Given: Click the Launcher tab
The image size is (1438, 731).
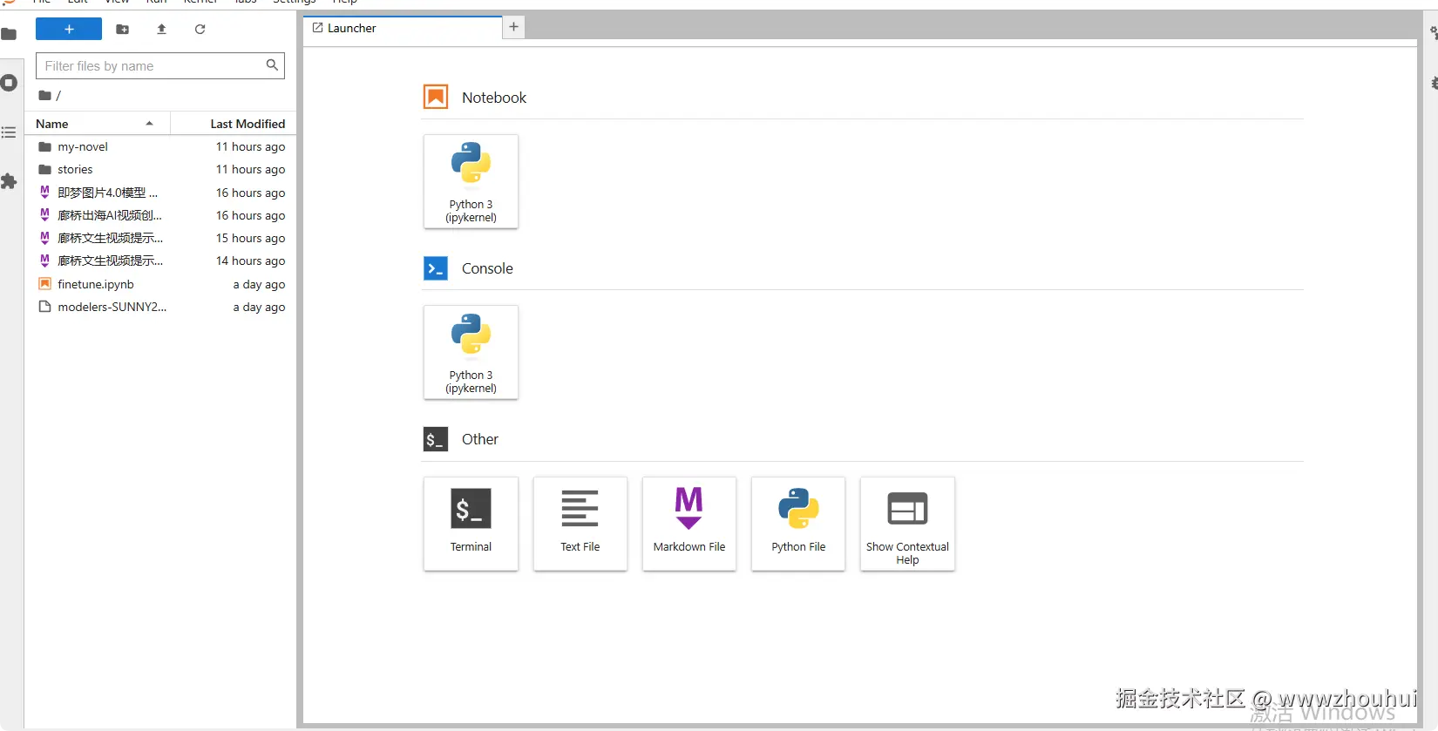Looking at the screenshot, I should [x=402, y=28].
